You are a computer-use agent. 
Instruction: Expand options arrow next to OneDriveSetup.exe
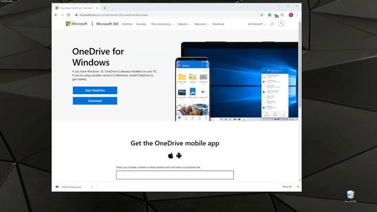pyautogui.click(x=92, y=187)
